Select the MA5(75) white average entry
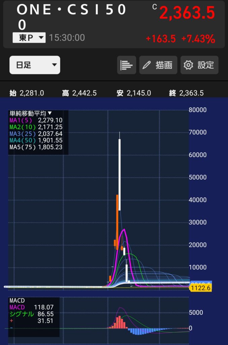This screenshot has width=228, height=345. click(36, 147)
